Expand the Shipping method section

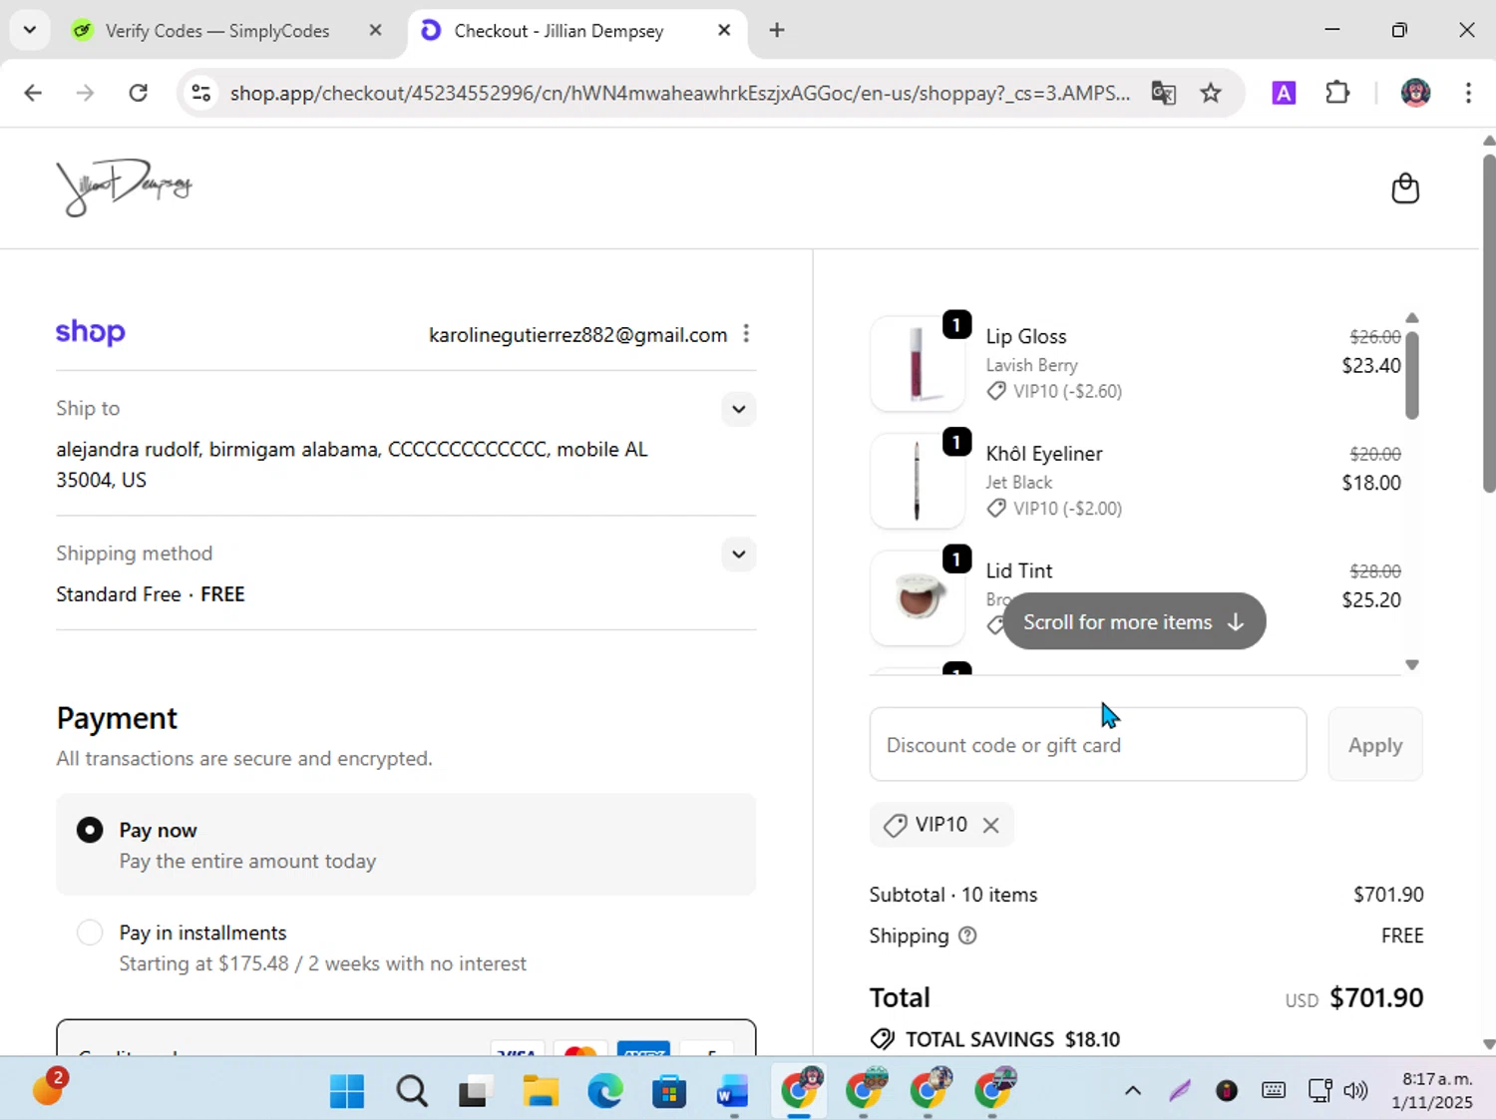pos(738,555)
